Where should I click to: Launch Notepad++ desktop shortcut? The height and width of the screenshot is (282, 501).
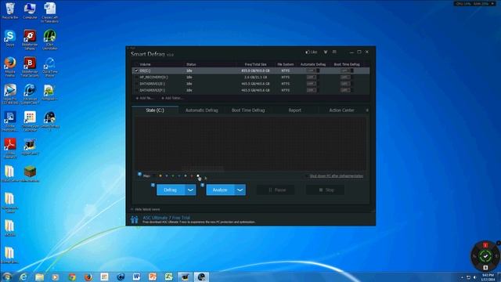(x=50, y=92)
